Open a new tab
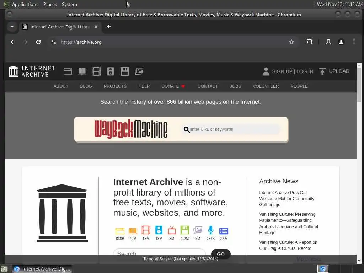The height and width of the screenshot is (273, 364). click(x=109, y=27)
